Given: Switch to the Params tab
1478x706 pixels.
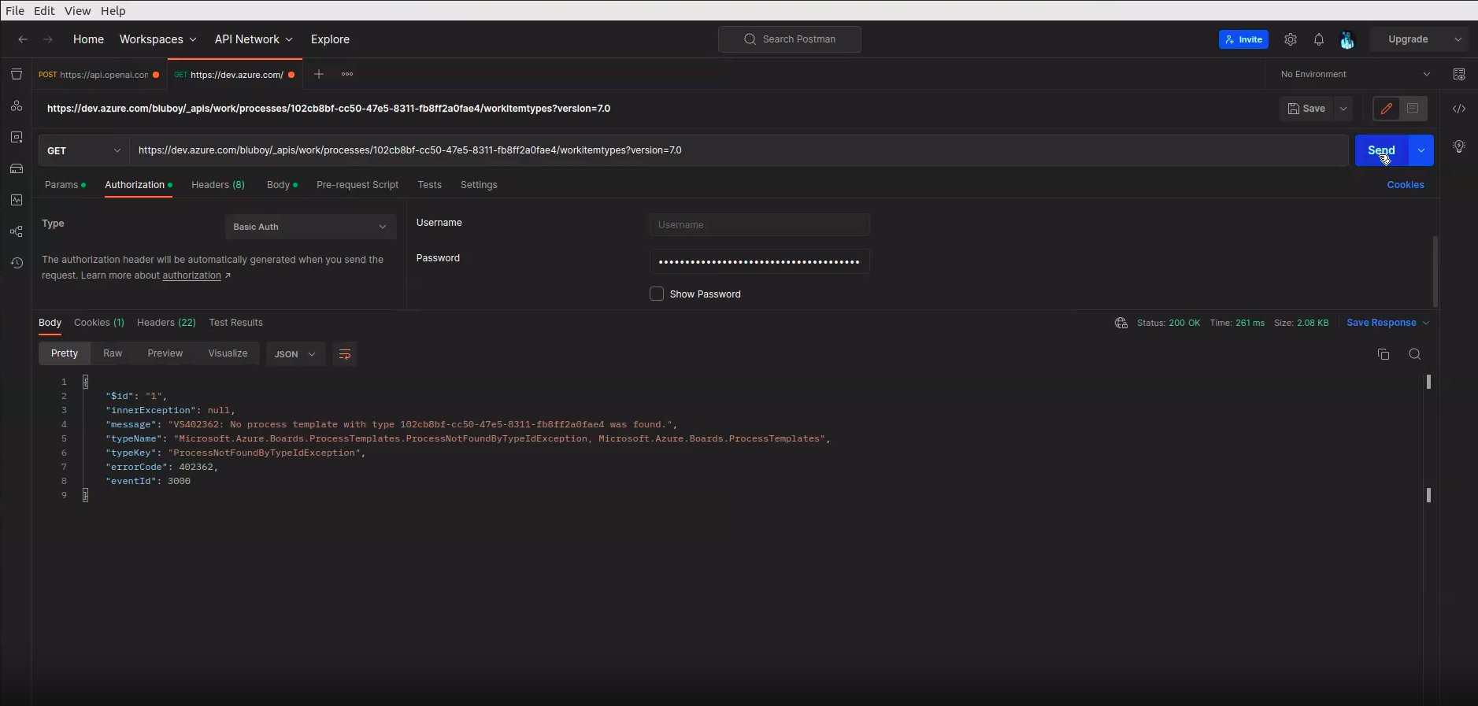Looking at the screenshot, I should (65, 185).
